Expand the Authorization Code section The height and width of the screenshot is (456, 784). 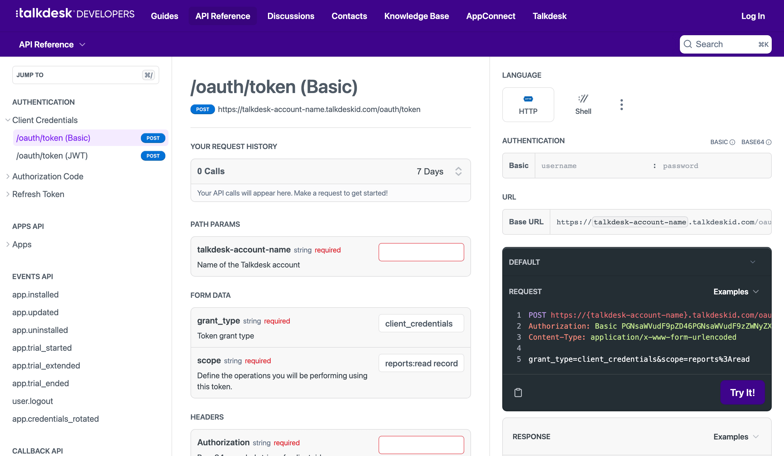click(x=8, y=176)
